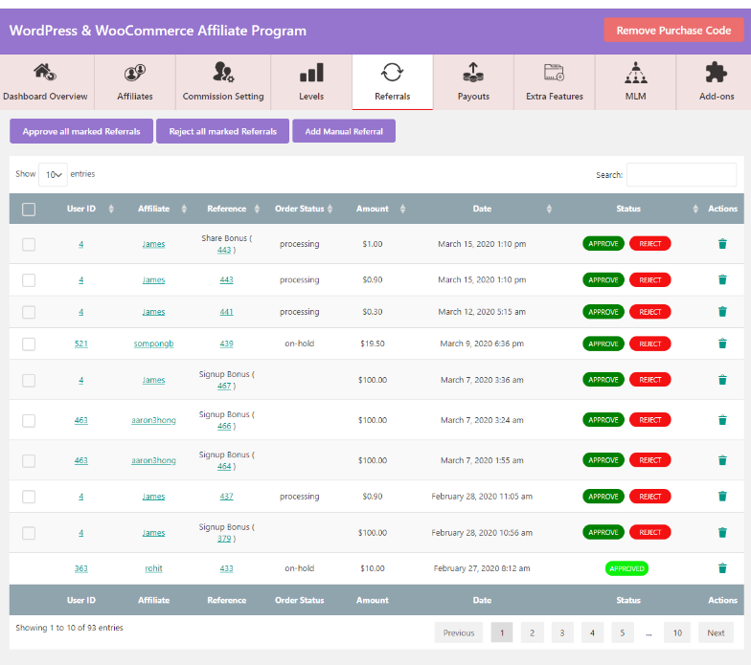Image resolution: width=751 pixels, height=665 pixels.
Task: Open the Dashboard Overview tab icon
Action: pos(45,73)
